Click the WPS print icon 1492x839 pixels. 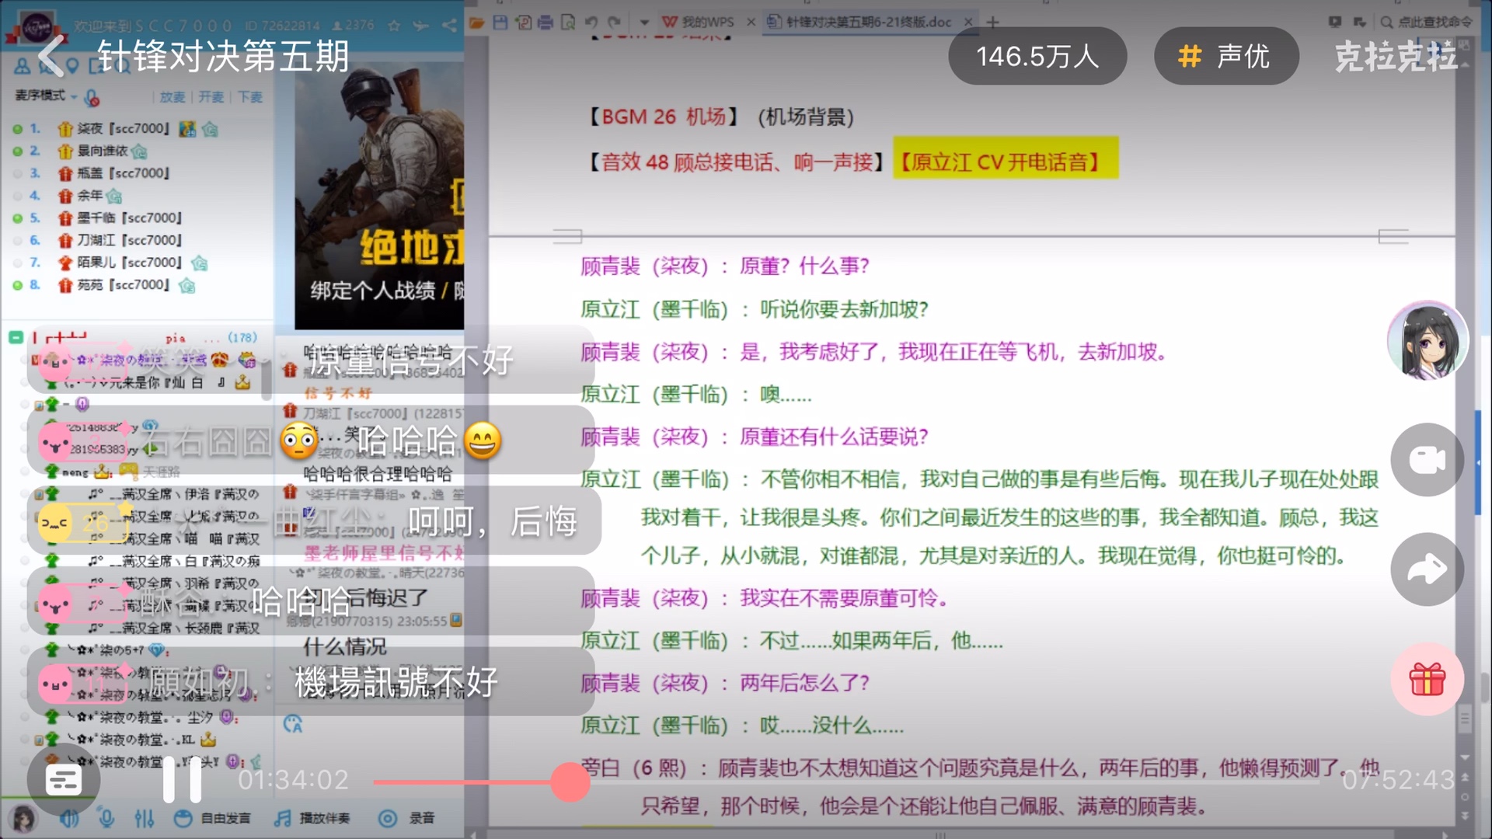(x=546, y=23)
